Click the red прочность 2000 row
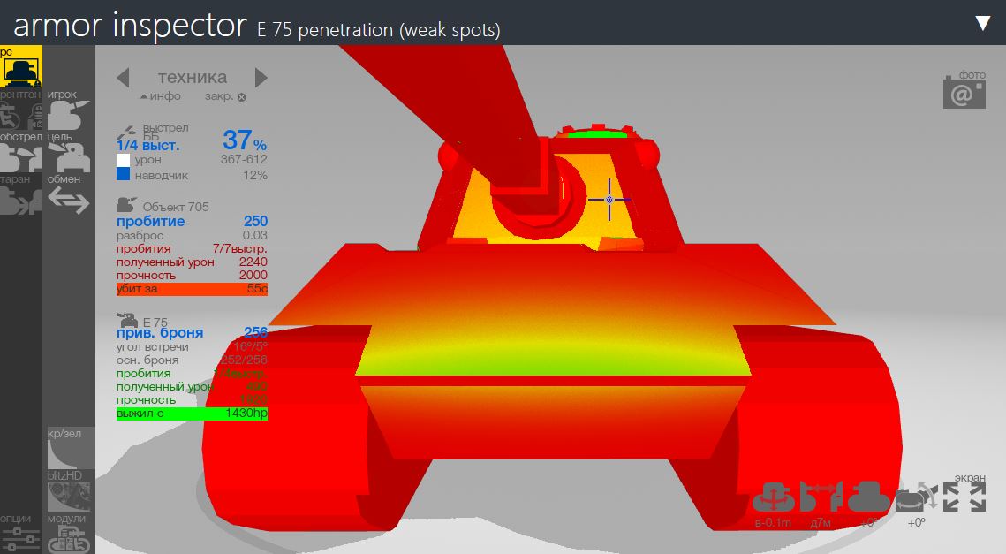 (x=192, y=276)
